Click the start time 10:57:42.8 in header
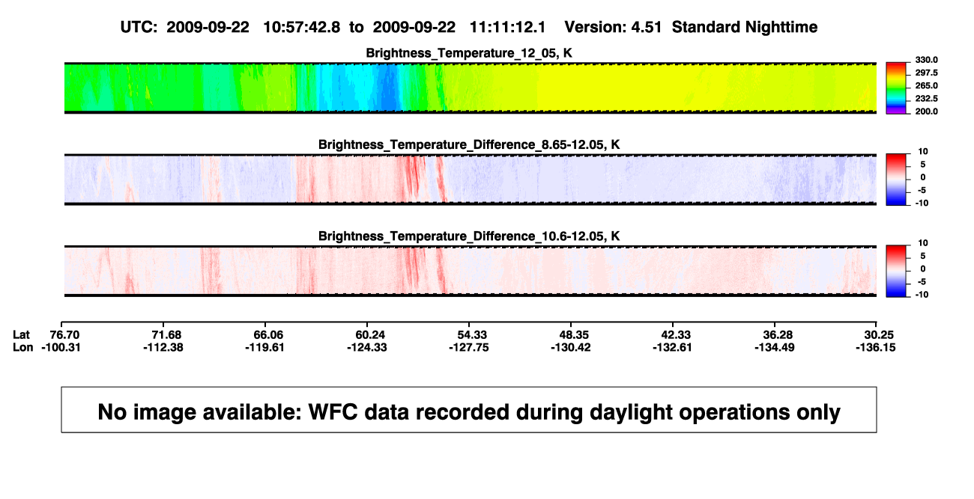974x499 pixels. click(302, 27)
